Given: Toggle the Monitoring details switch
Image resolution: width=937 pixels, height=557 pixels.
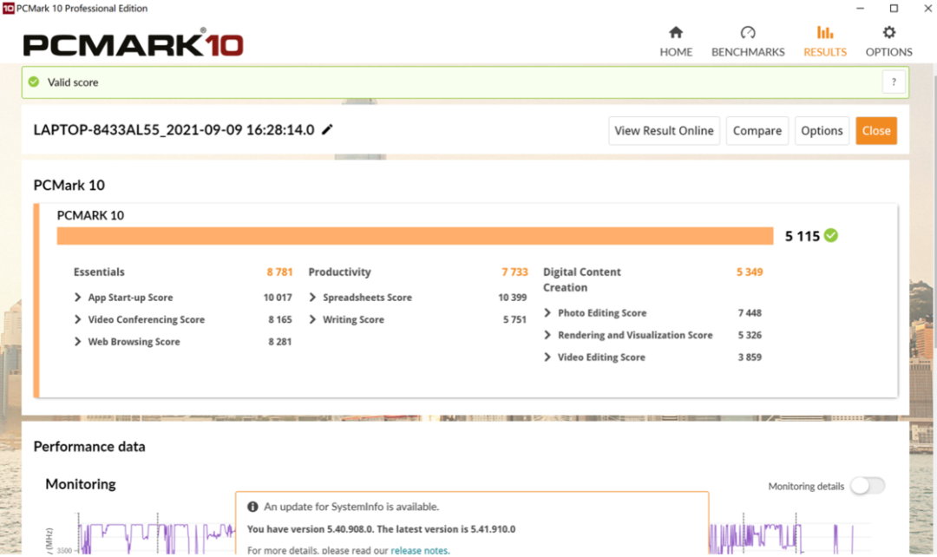Looking at the screenshot, I should coord(868,486).
